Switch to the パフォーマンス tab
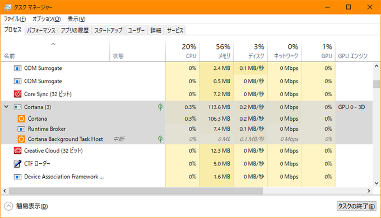 [41, 31]
